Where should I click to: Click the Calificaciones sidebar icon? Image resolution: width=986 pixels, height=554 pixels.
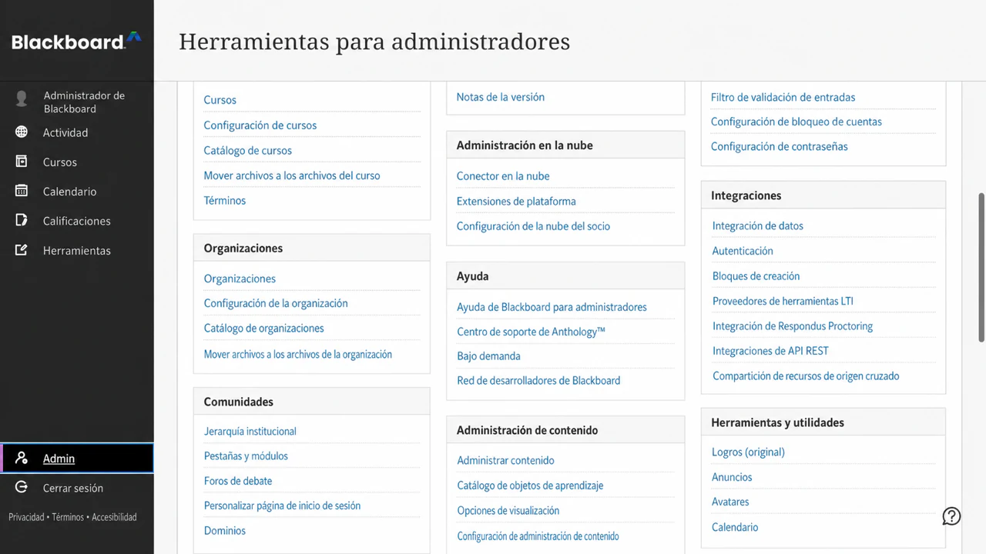point(22,220)
